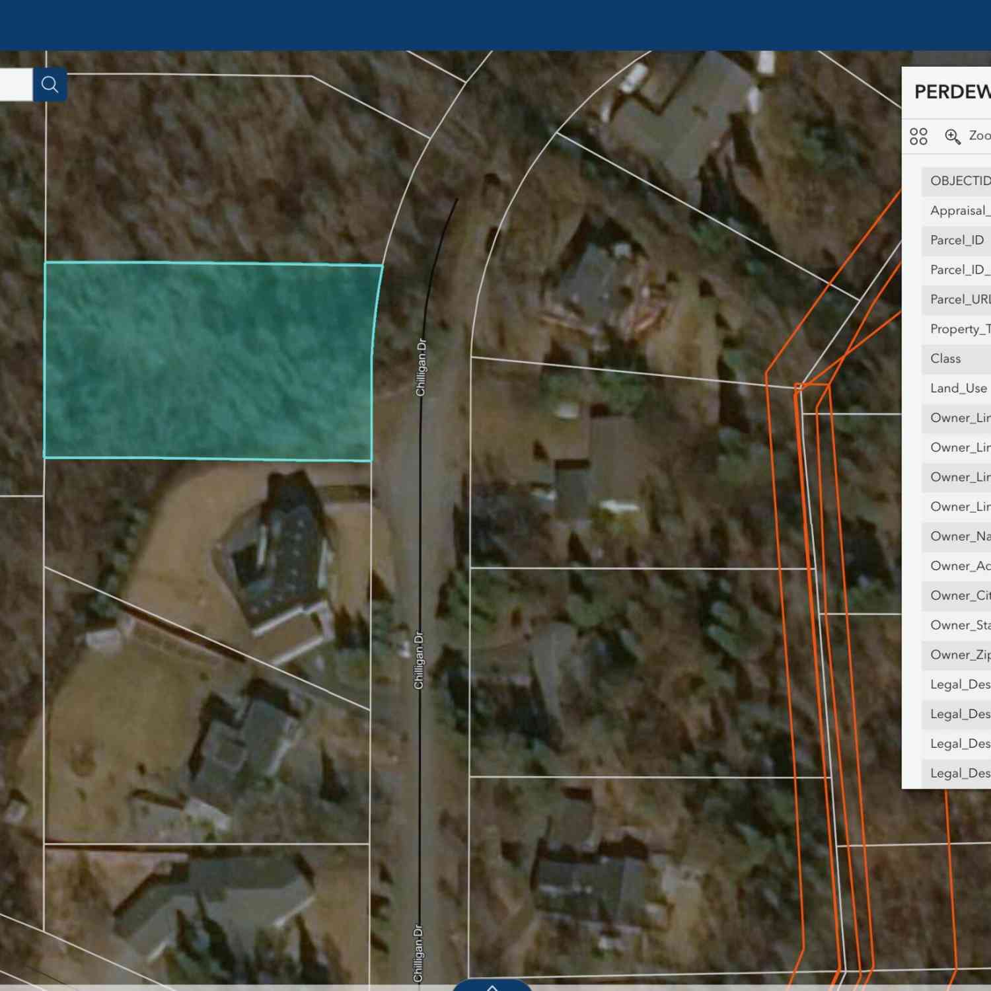
Task: Expand the bottom panel chevron handle
Action: coord(492,986)
